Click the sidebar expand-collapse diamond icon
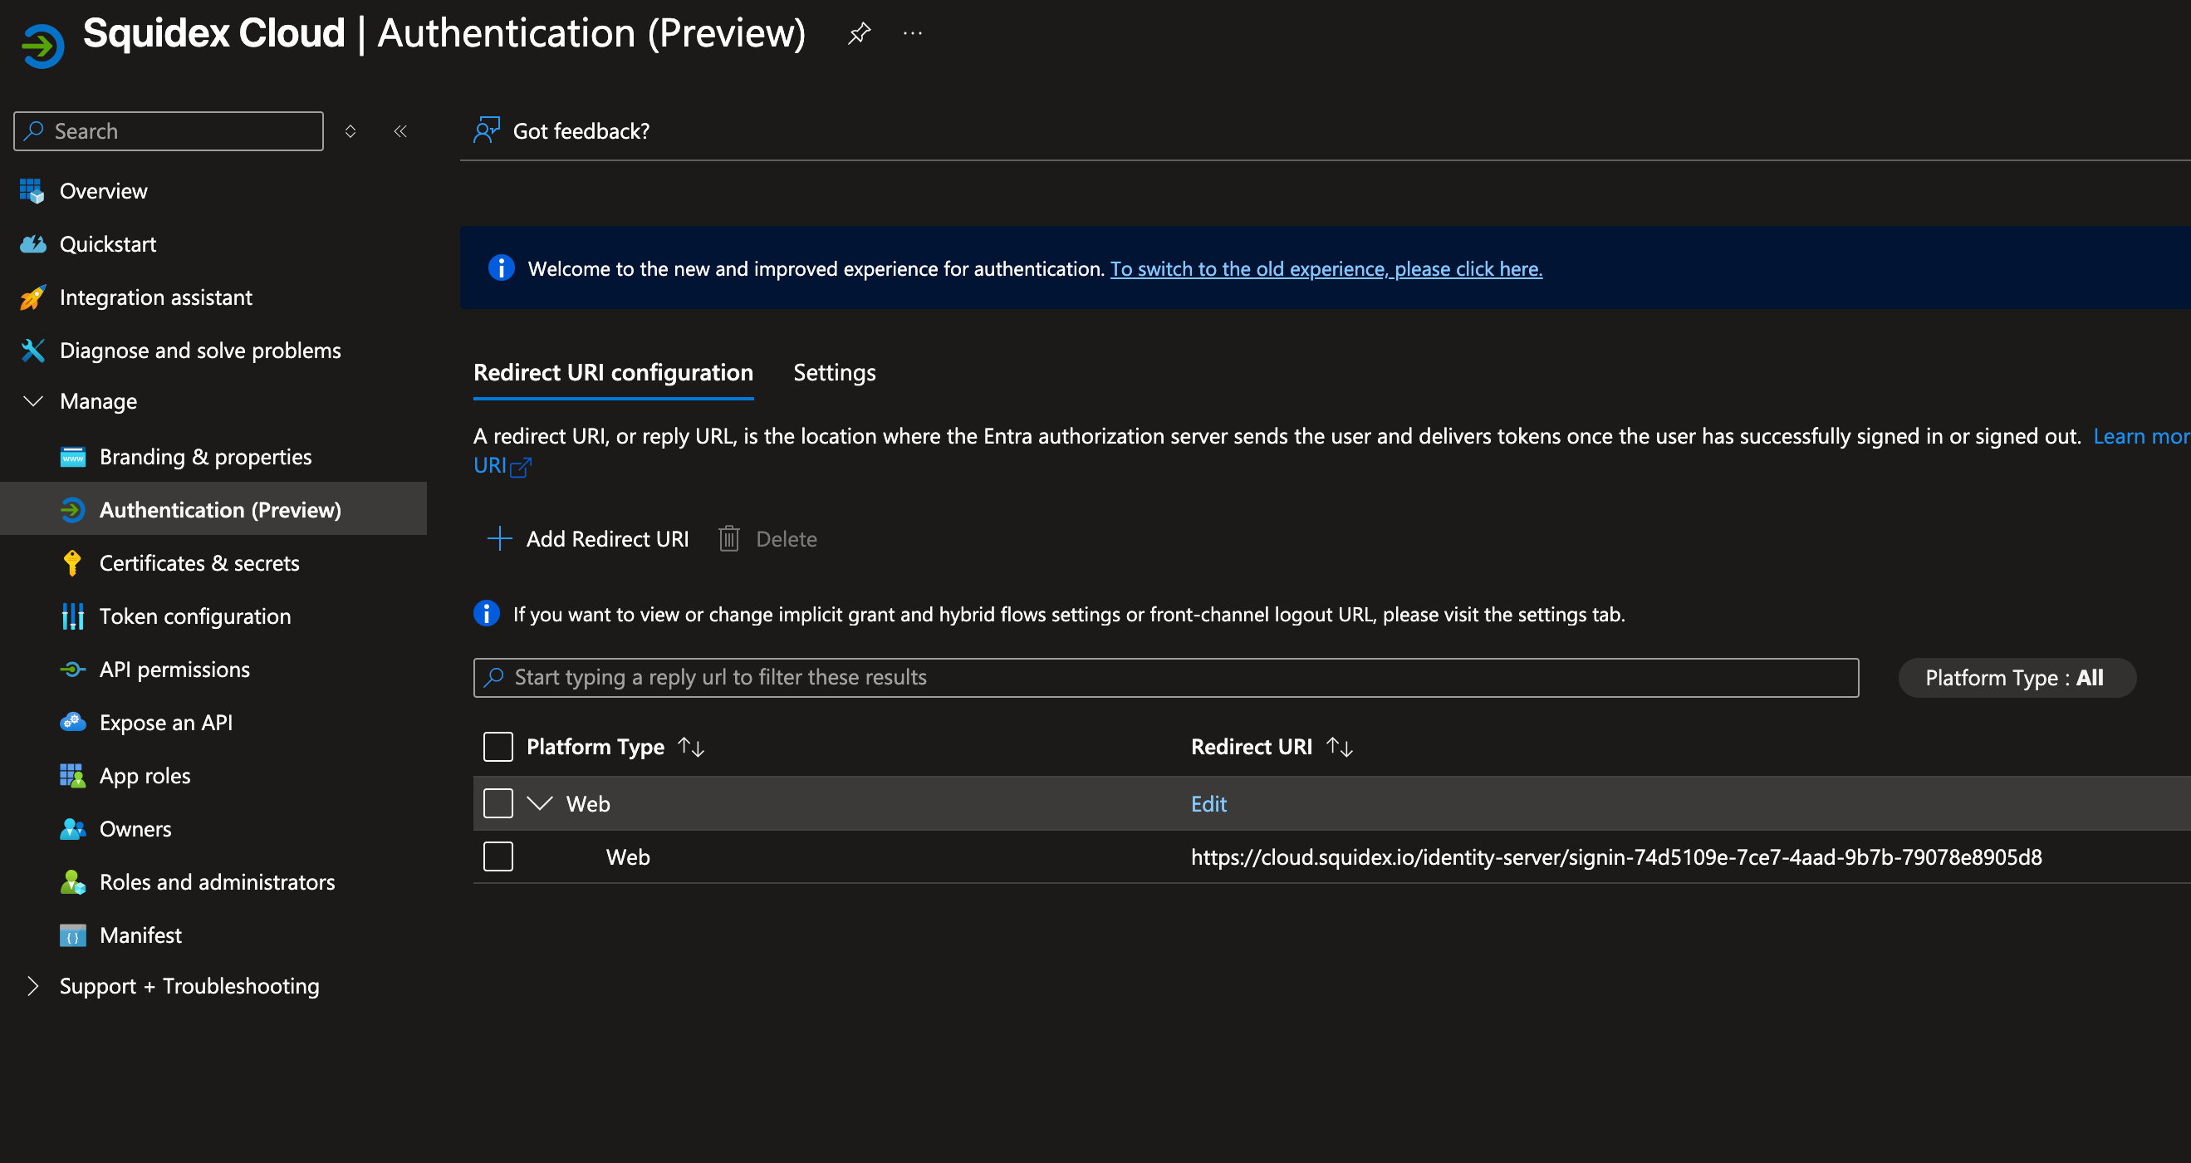This screenshot has height=1163, width=2191. coord(350,131)
